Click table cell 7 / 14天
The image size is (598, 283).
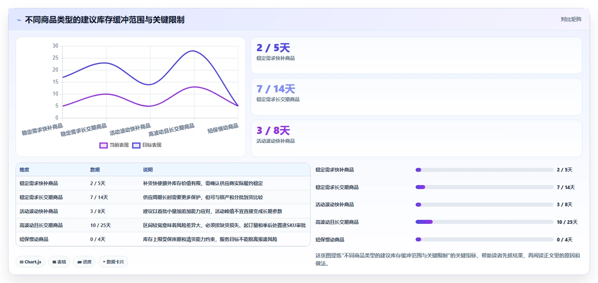coord(99,197)
